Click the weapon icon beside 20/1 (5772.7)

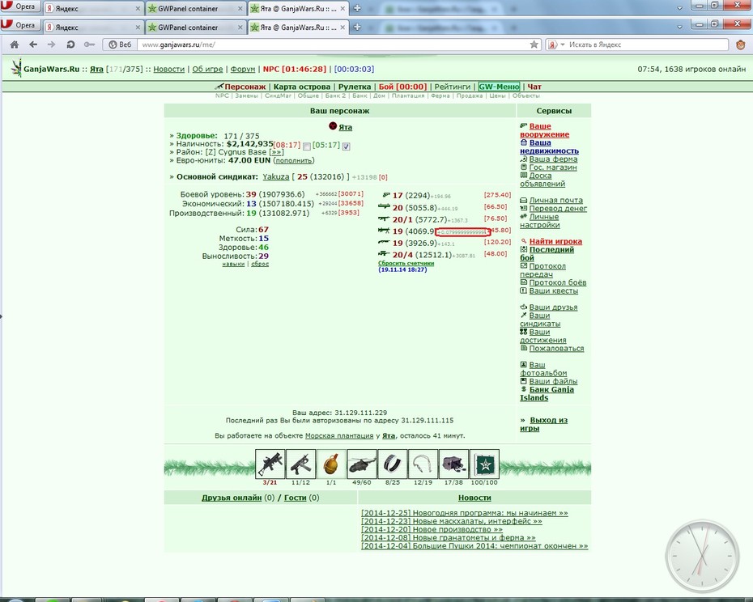(x=384, y=218)
